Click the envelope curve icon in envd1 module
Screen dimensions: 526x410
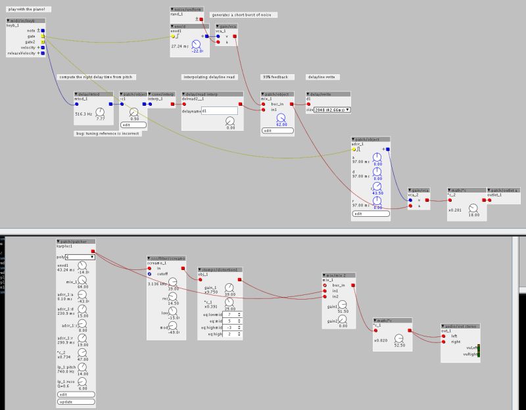pos(177,35)
